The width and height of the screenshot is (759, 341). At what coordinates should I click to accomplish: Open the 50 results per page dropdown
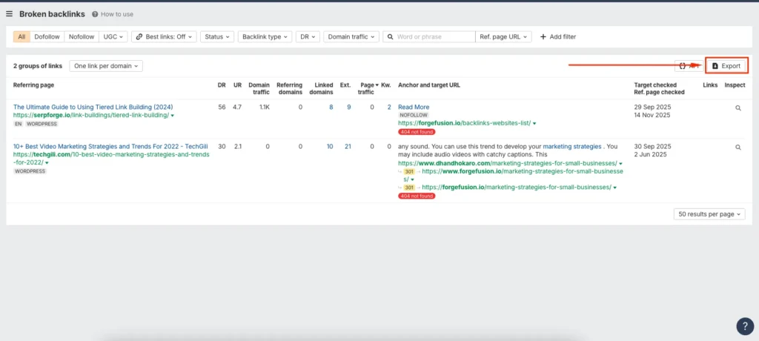coord(709,214)
